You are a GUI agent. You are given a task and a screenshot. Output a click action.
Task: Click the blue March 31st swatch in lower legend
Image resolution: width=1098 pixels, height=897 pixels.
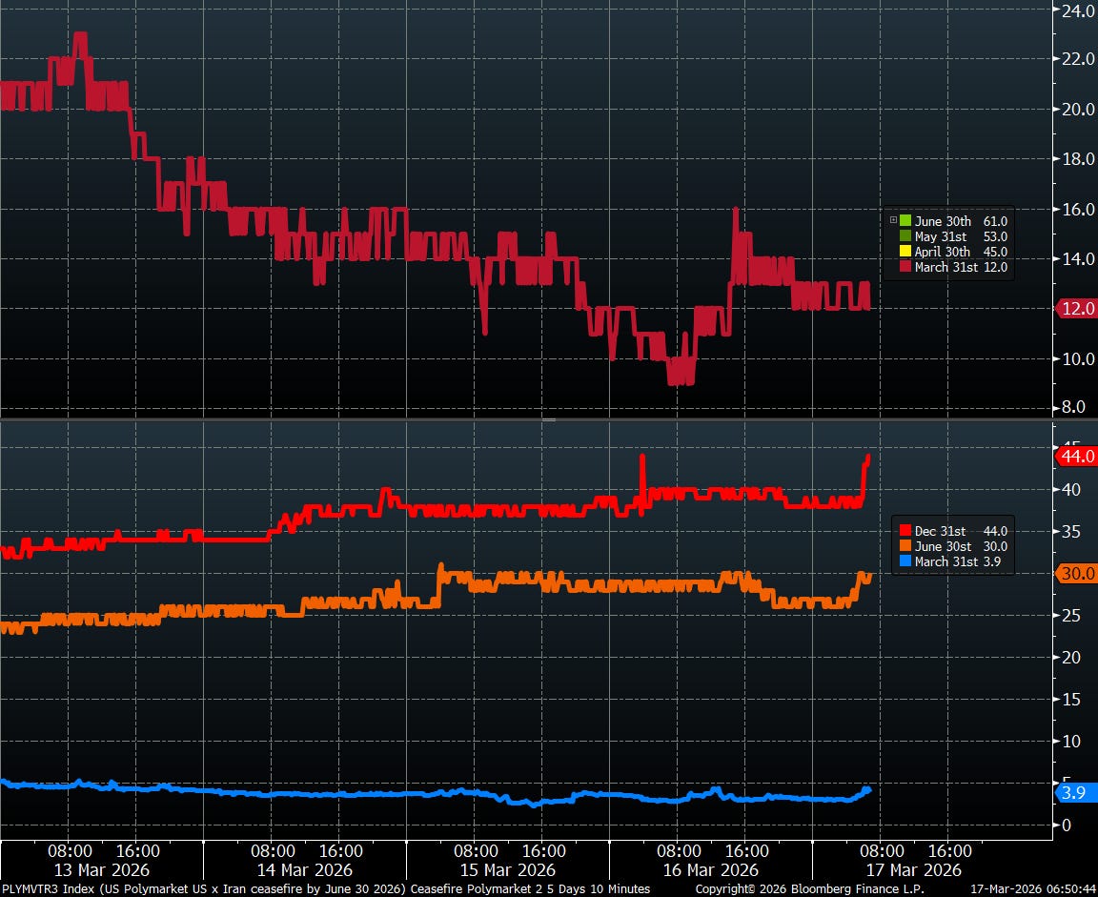click(x=905, y=561)
